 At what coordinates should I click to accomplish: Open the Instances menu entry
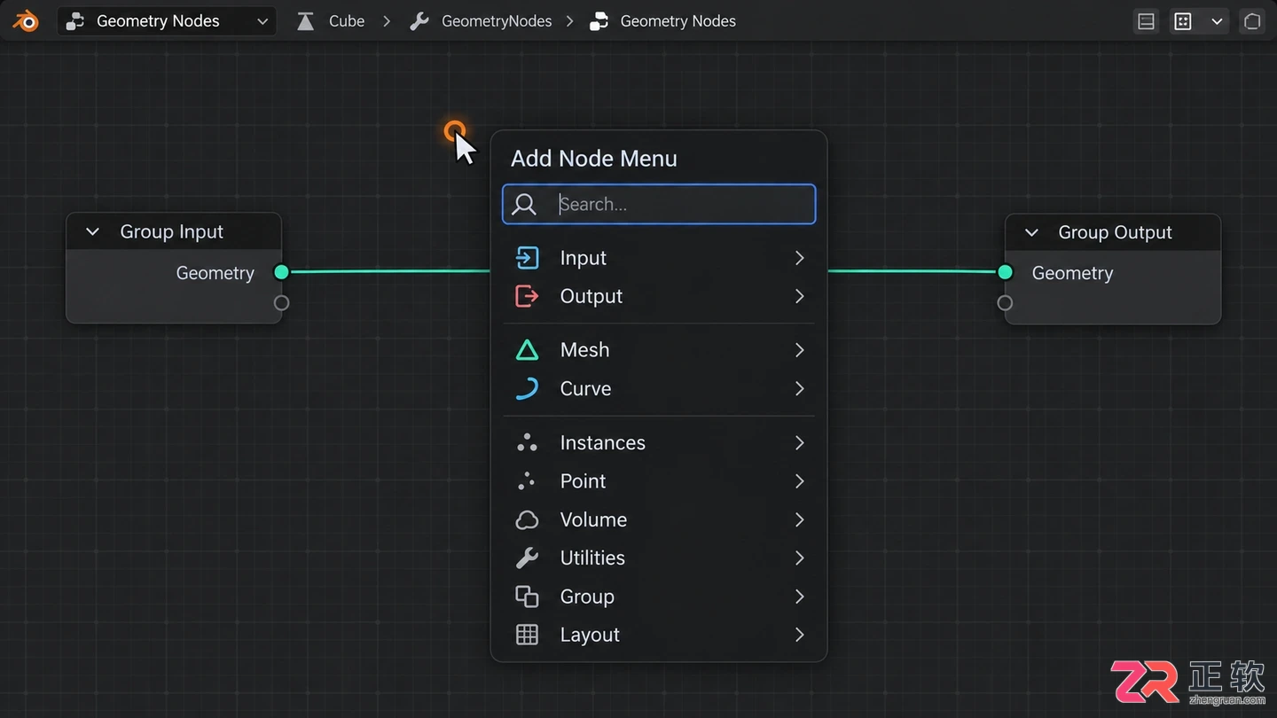click(659, 442)
